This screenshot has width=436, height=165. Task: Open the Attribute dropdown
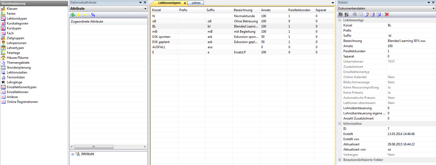click(x=145, y=9)
